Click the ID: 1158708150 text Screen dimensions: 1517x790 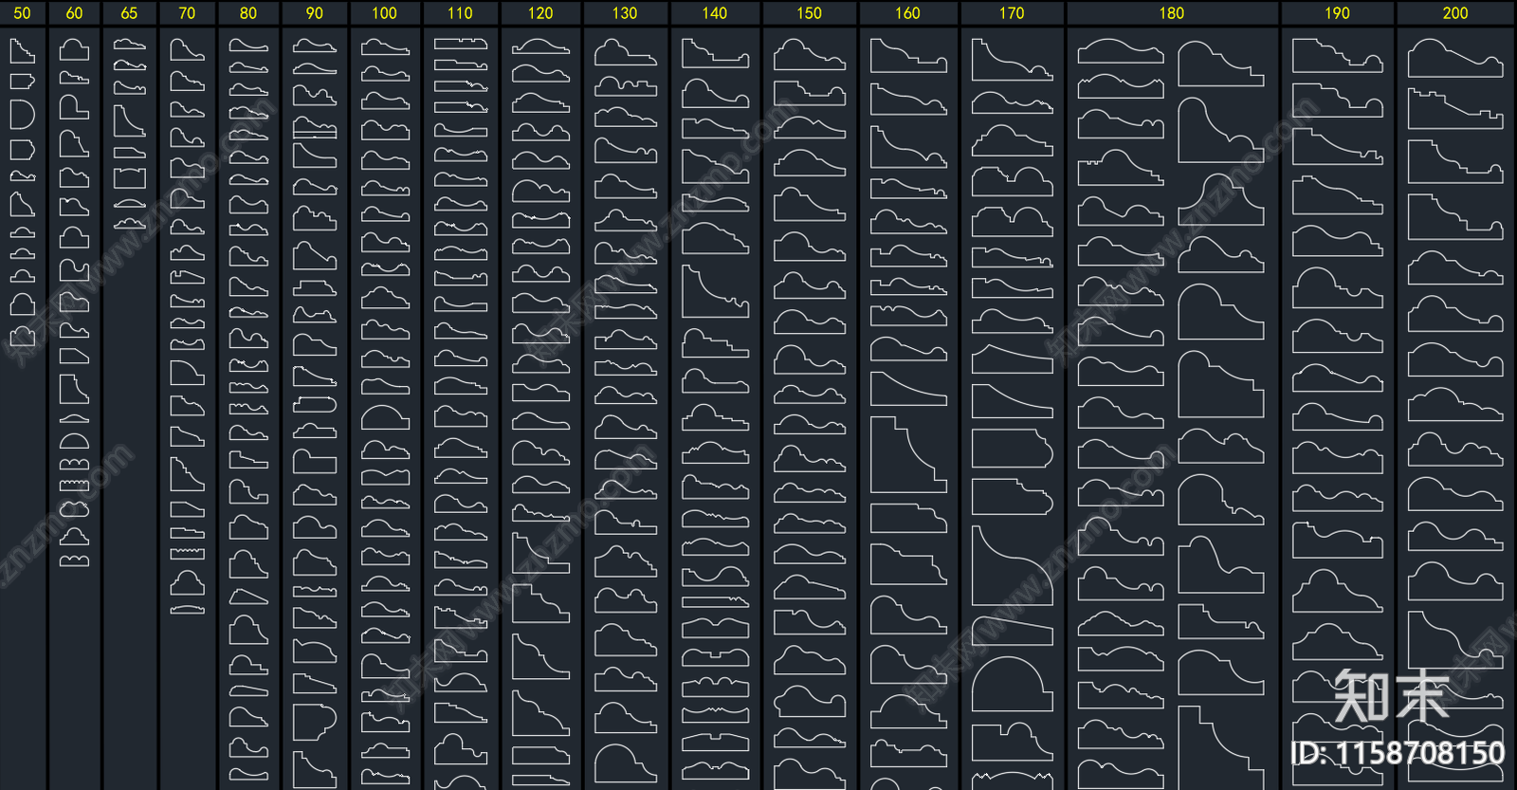[x=1397, y=754]
